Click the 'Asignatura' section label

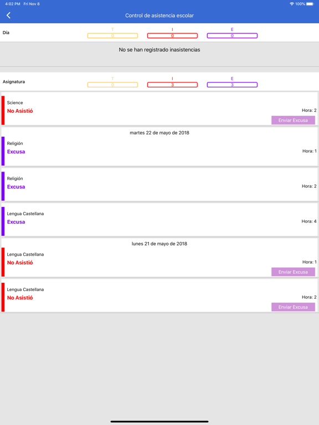pyautogui.click(x=13, y=81)
